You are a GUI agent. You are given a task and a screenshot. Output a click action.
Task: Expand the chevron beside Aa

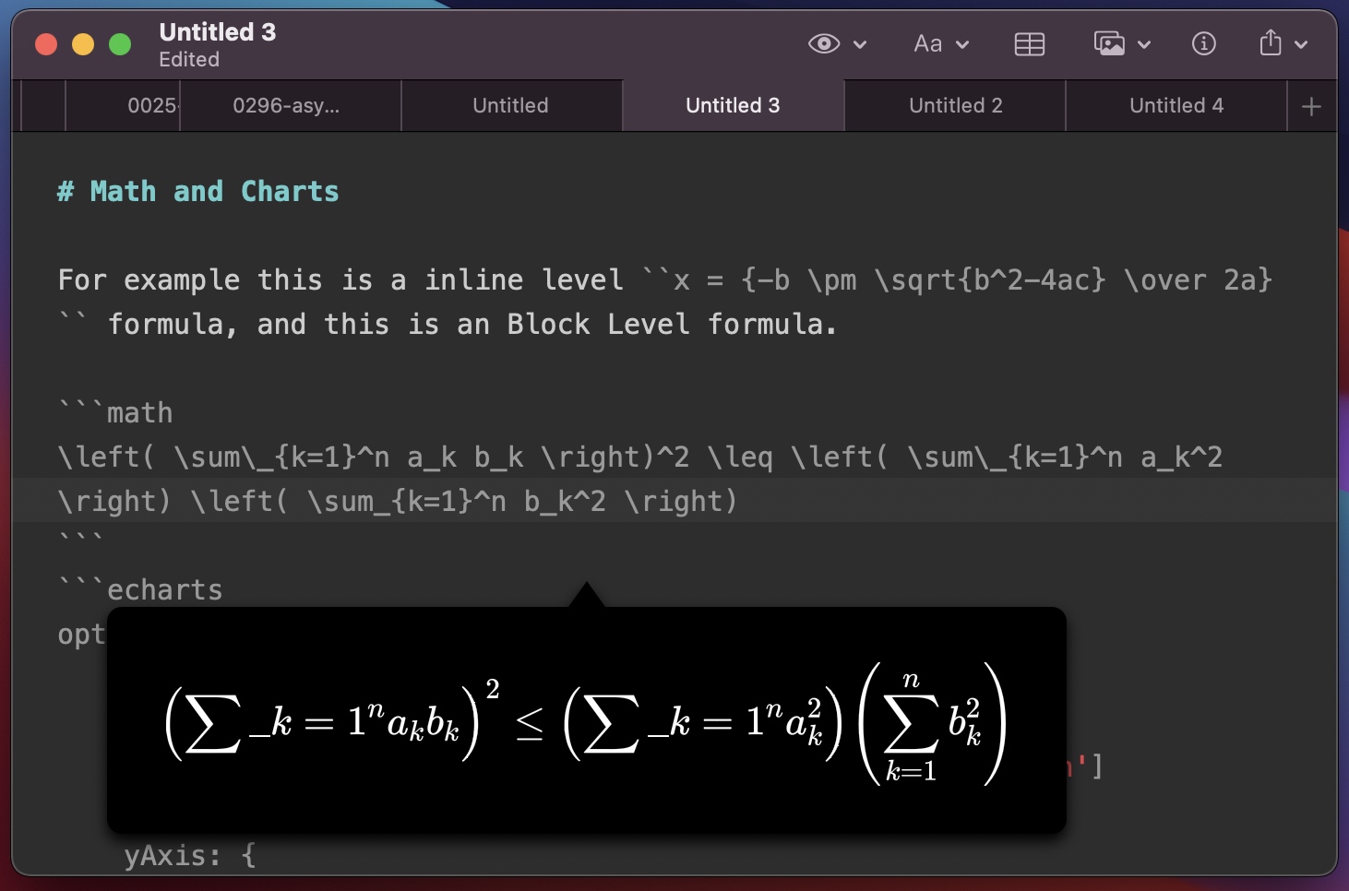962,44
